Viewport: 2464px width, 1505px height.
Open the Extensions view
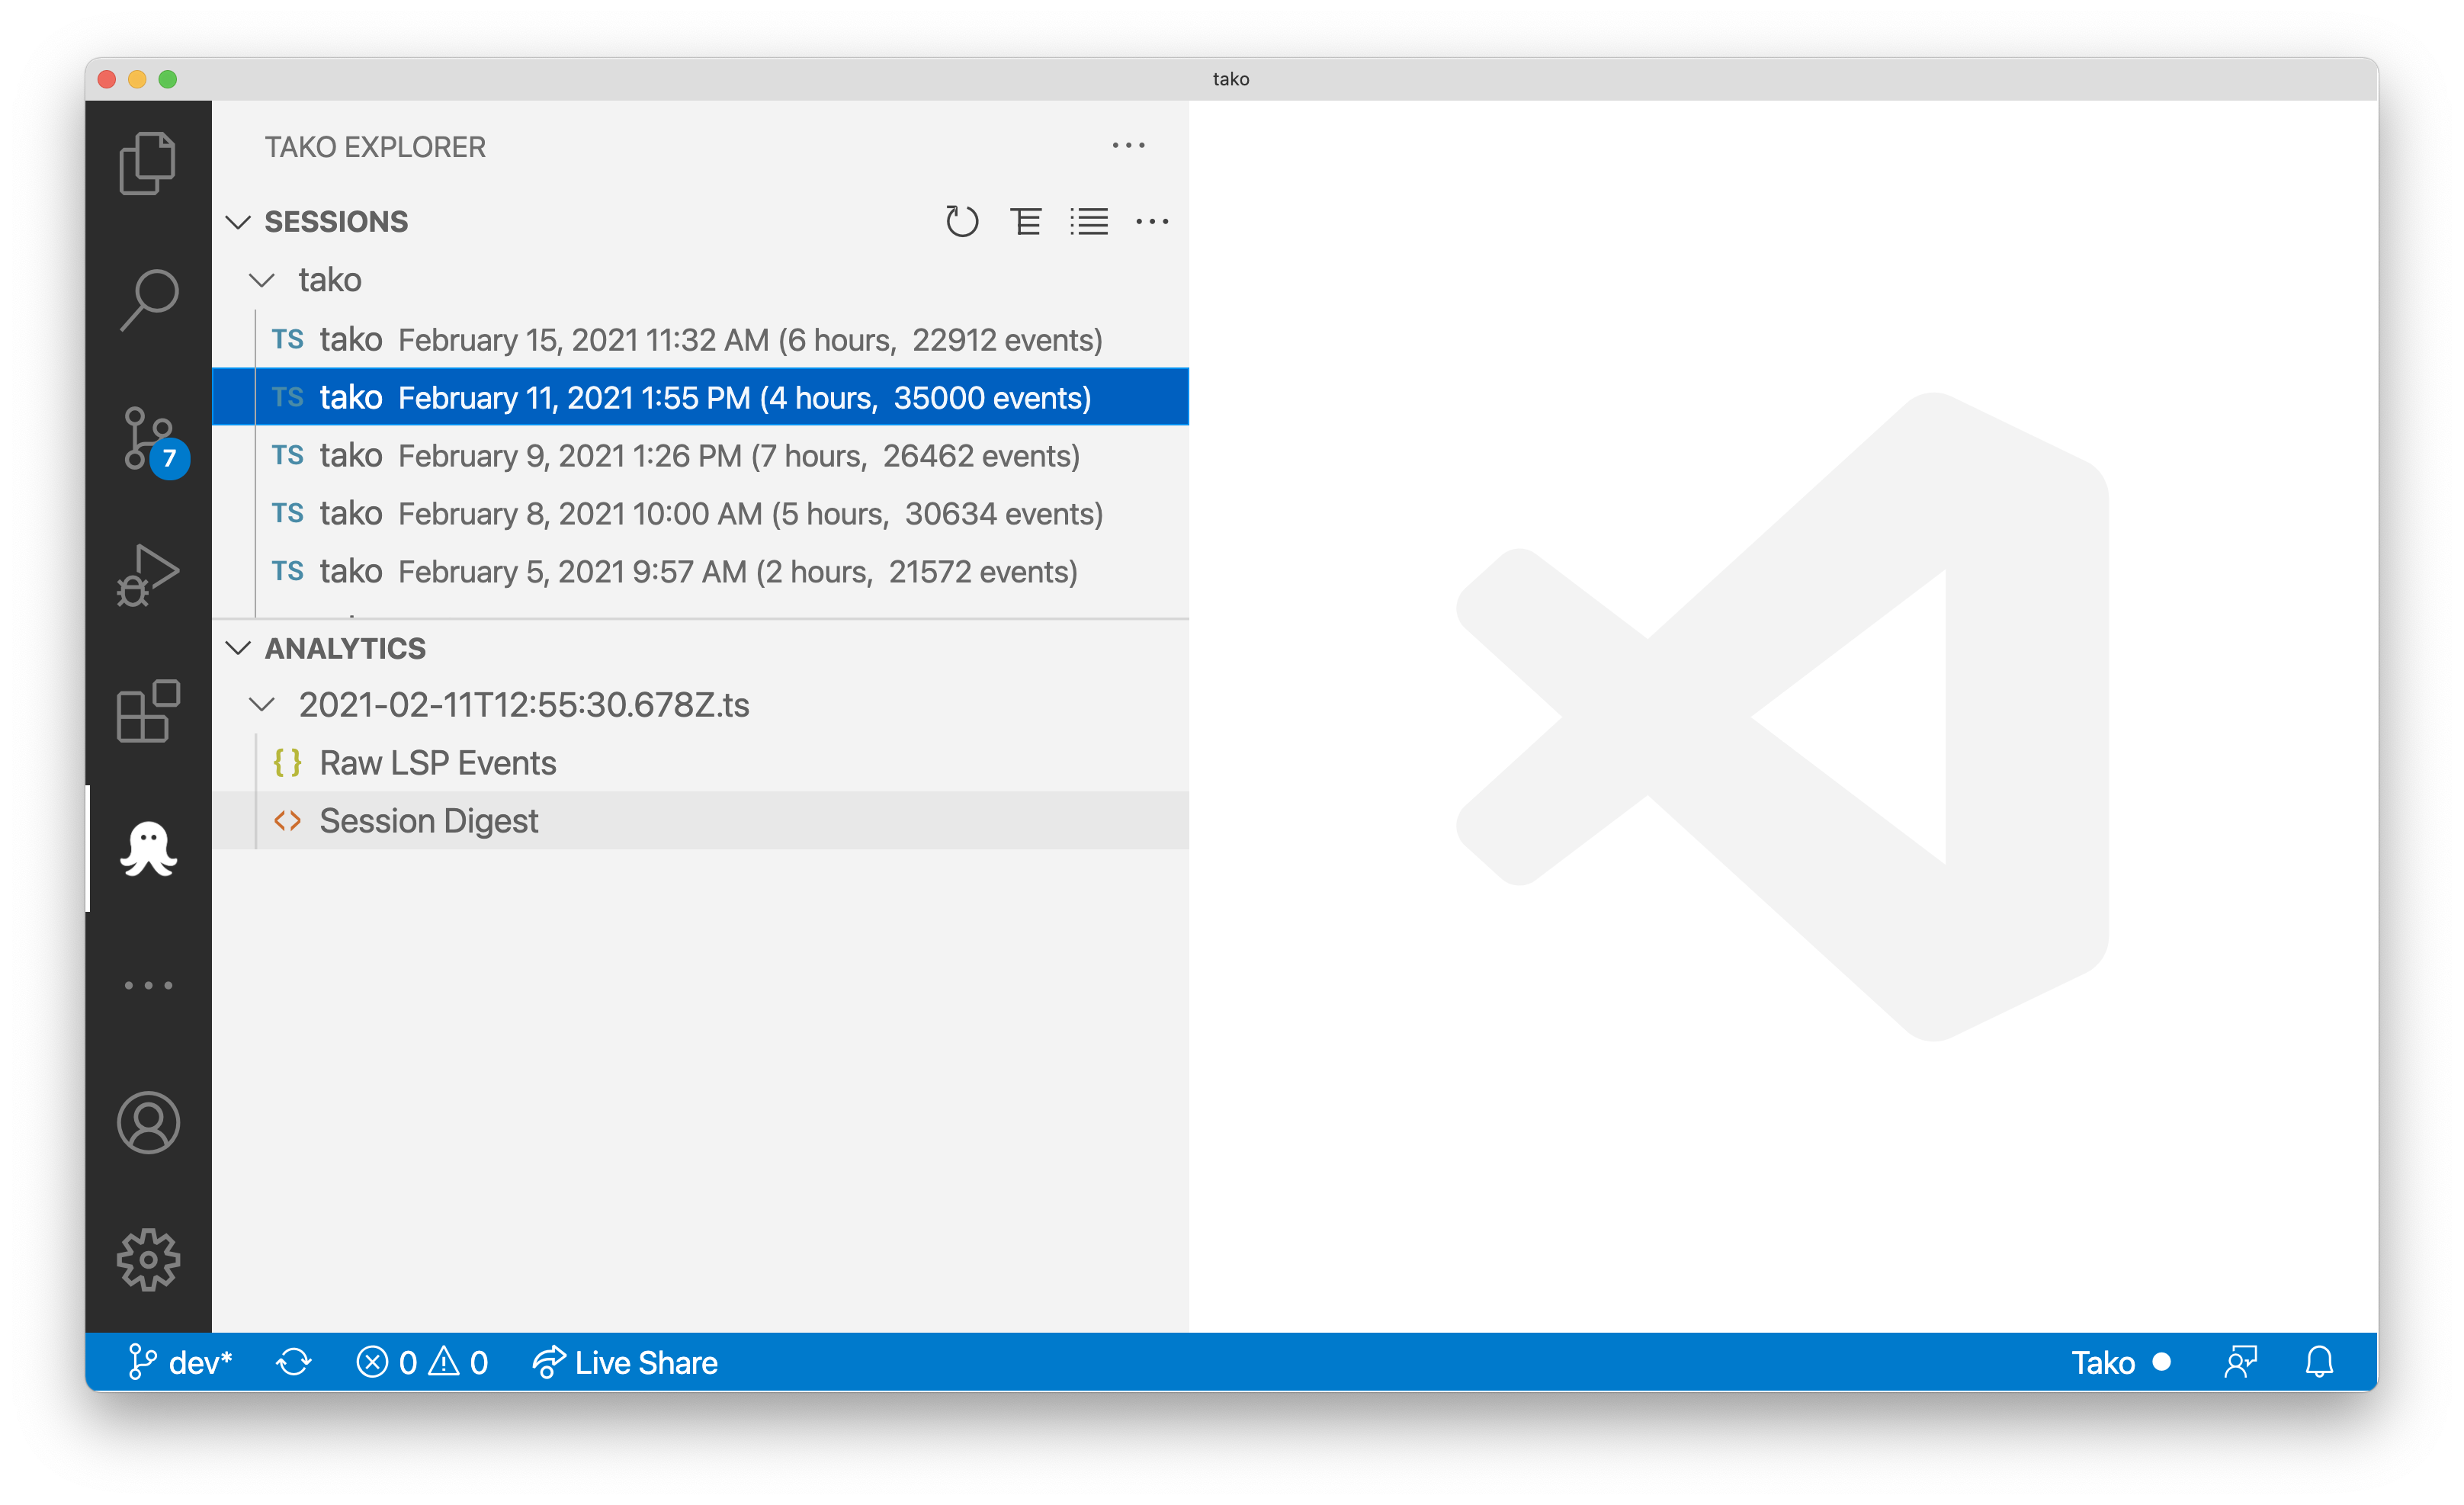(148, 711)
